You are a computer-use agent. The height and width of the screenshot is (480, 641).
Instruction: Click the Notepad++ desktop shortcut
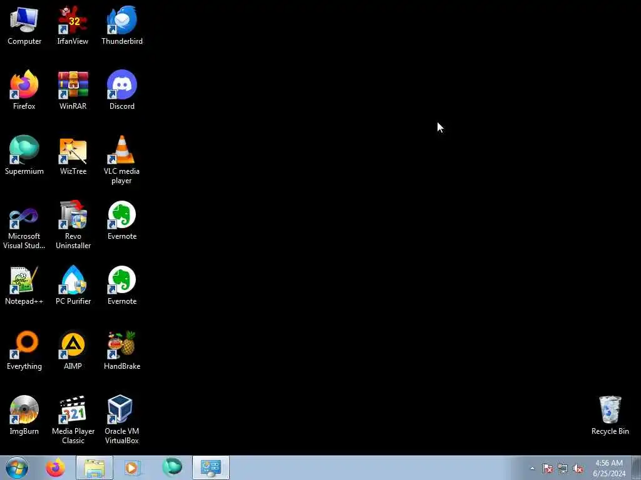click(x=24, y=285)
